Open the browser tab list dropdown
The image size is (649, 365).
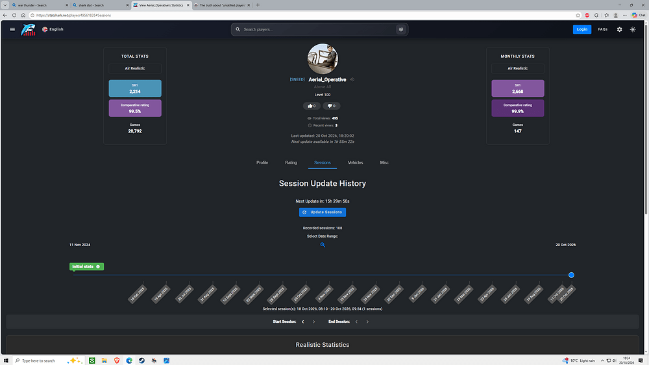tap(5, 5)
